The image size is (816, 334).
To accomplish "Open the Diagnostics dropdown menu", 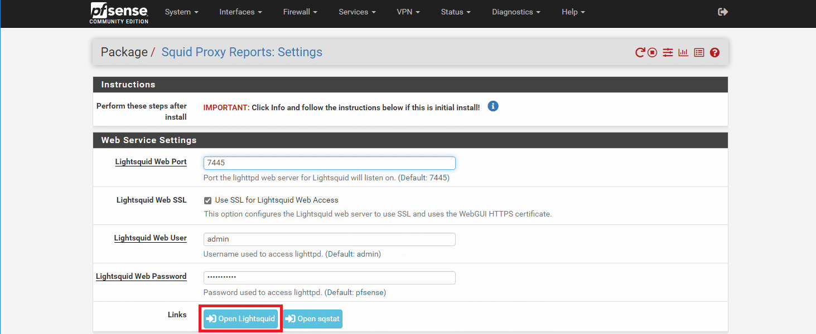I will [516, 12].
